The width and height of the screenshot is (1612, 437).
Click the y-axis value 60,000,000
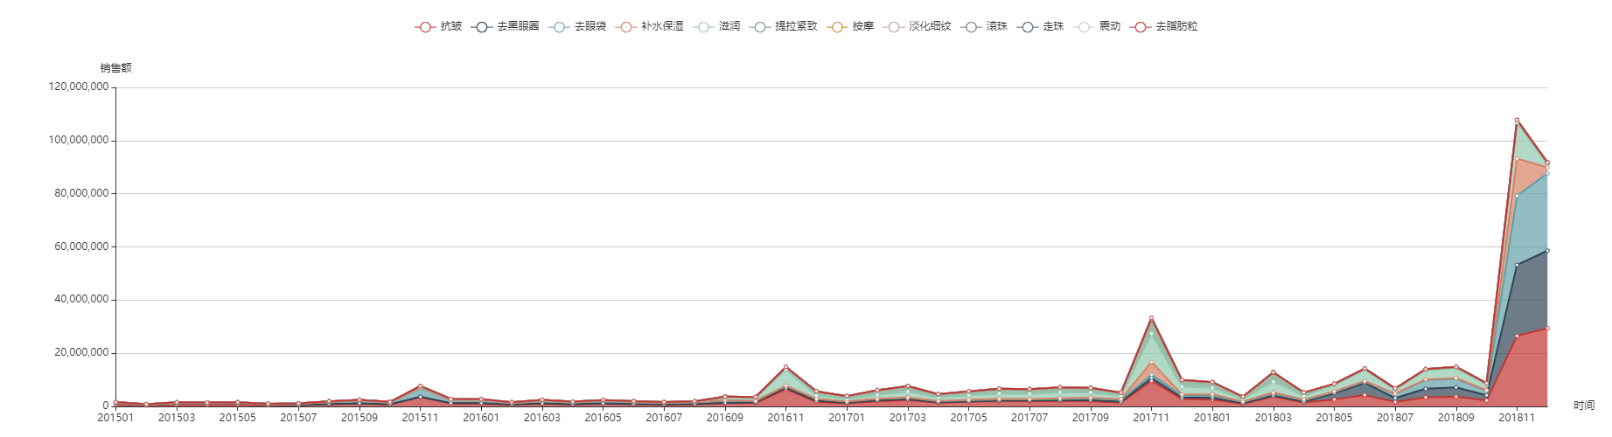pos(81,246)
